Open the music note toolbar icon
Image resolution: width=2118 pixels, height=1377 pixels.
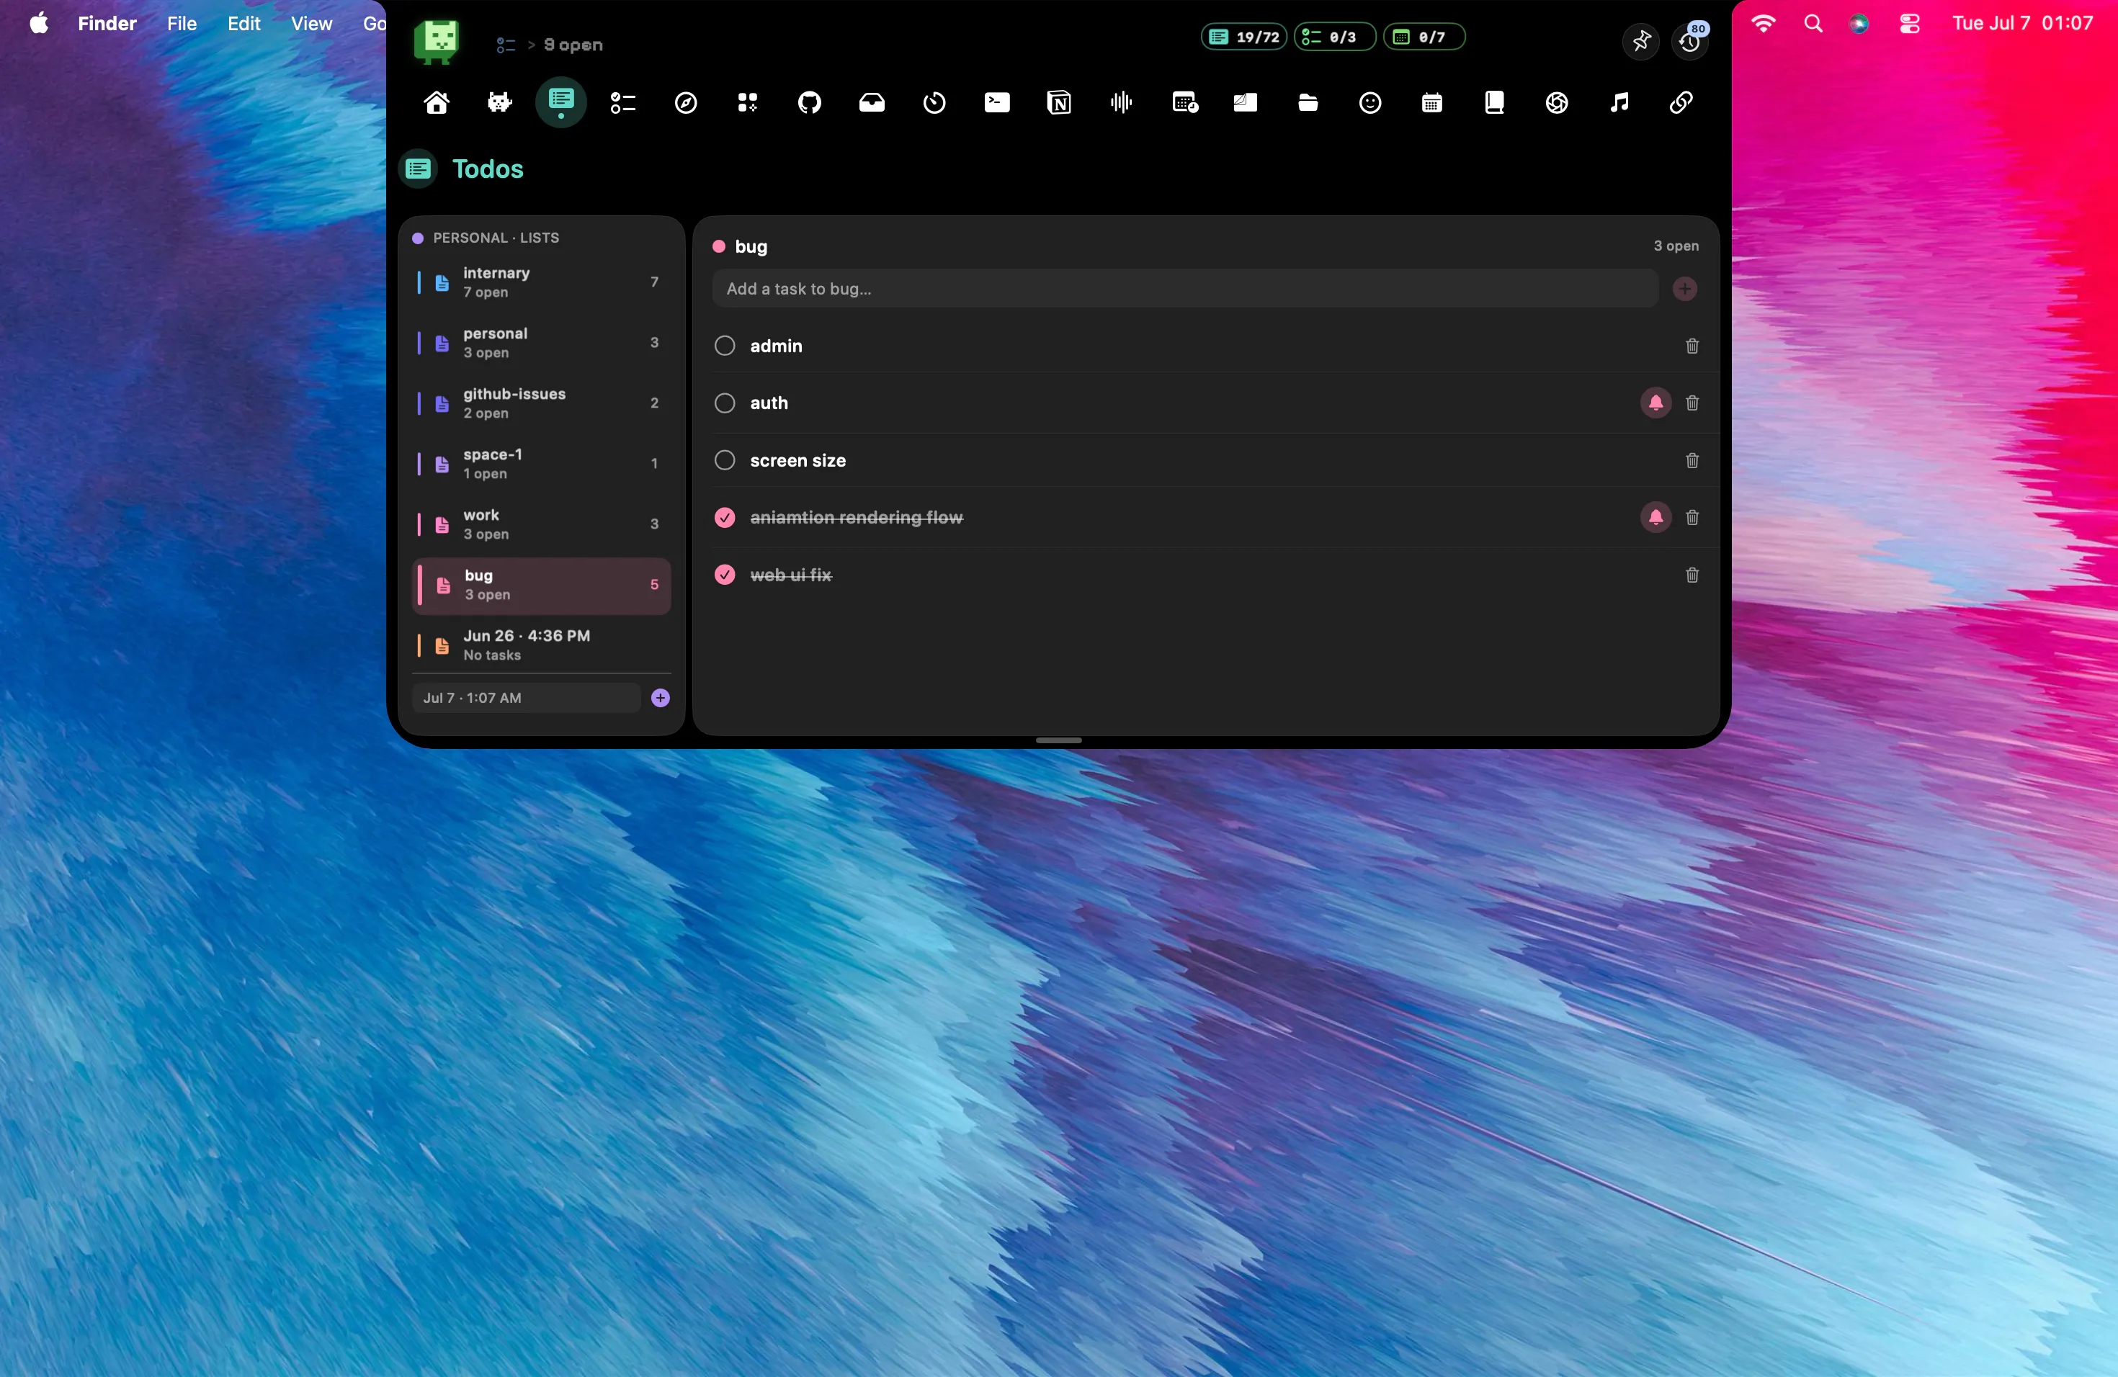click(1619, 102)
